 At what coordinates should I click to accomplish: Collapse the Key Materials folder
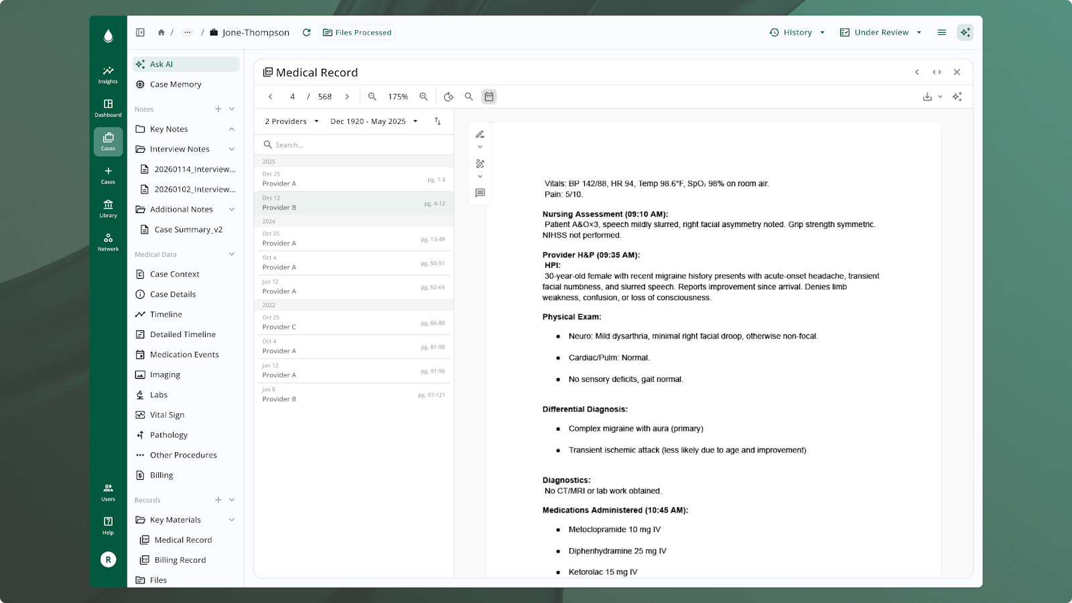click(x=232, y=519)
